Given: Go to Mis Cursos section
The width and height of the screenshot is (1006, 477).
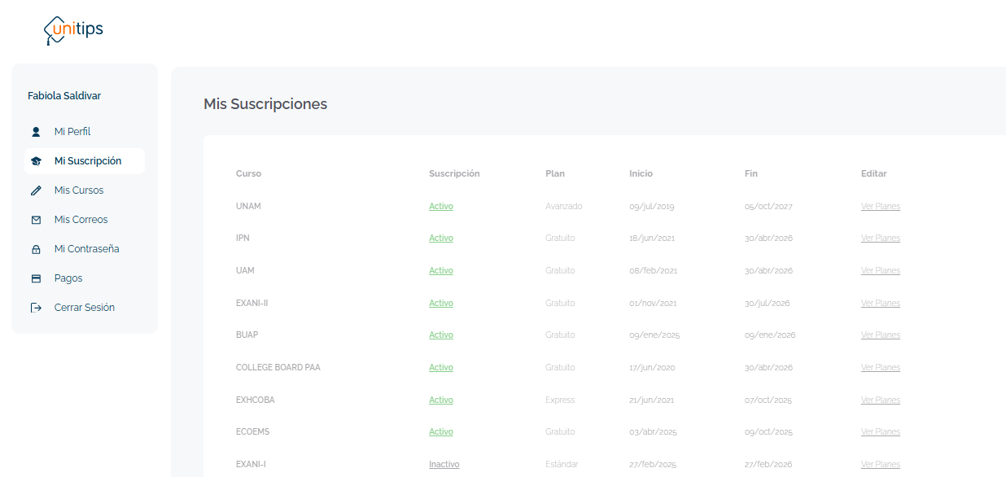Looking at the screenshot, I should click(79, 190).
